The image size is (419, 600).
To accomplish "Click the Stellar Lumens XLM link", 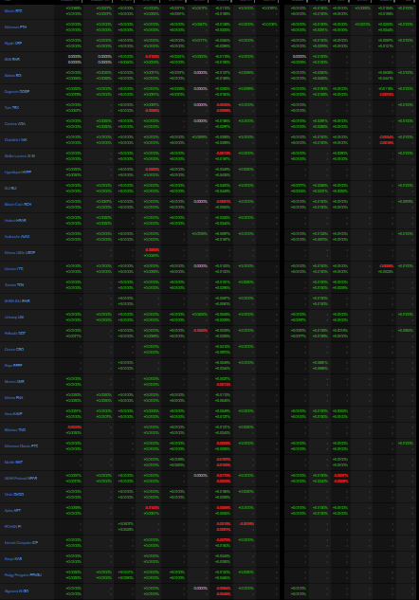I will [20, 156].
